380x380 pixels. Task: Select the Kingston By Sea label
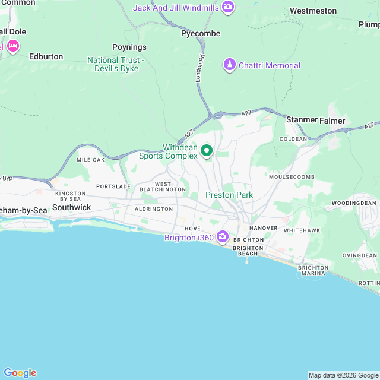click(71, 197)
